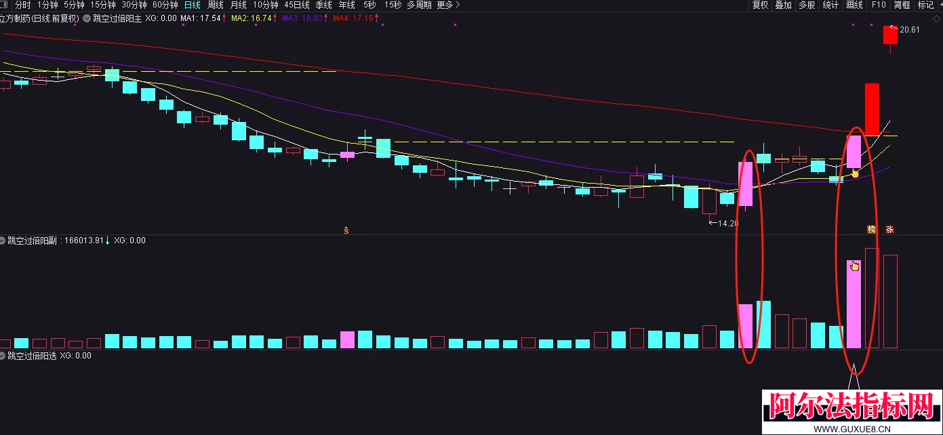Toggle 复权 adjustment mode

(760, 5)
